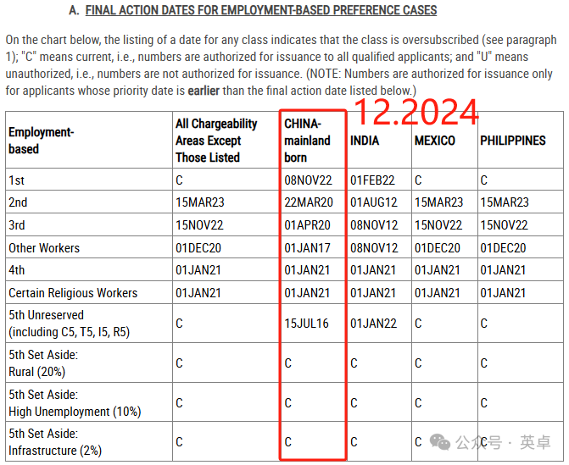Click India 1st preference date 01FEB22
Image resolution: width=569 pixels, height=465 pixels.
click(x=372, y=180)
